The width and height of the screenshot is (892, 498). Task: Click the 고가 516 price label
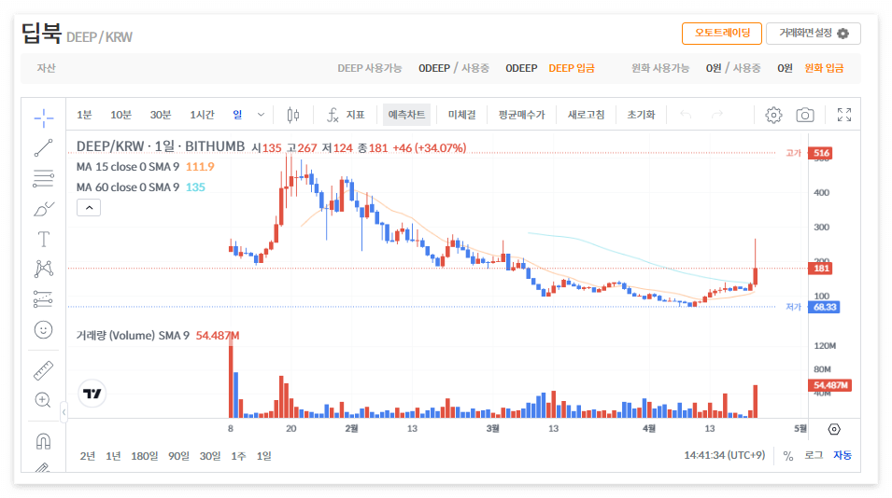[821, 153]
